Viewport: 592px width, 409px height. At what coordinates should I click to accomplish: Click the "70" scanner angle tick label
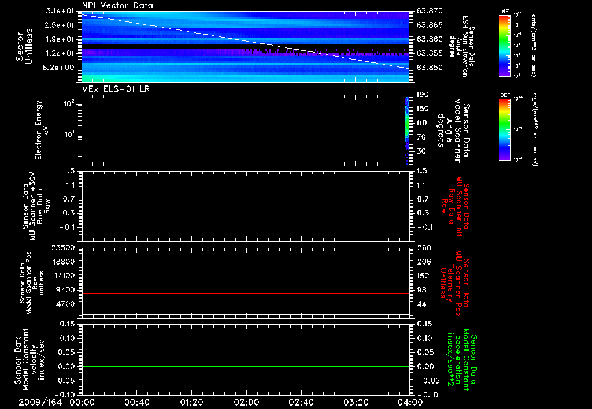pyautogui.click(x=421, y=137)
